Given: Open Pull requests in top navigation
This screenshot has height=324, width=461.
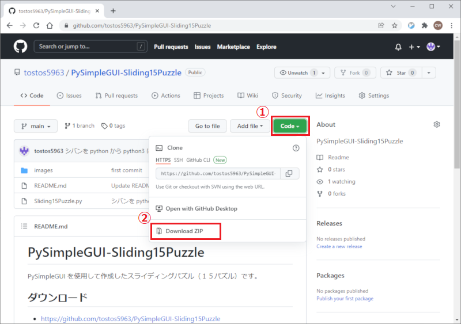Looking at the screenshot, I should pyautogui.click(x=171, y=47).
